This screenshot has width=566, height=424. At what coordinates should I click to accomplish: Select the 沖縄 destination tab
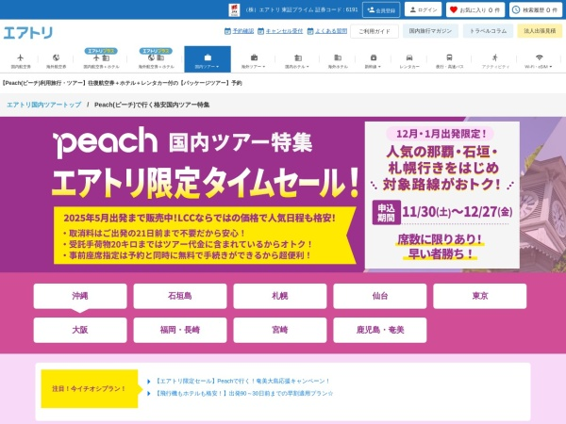pos(80,296)
